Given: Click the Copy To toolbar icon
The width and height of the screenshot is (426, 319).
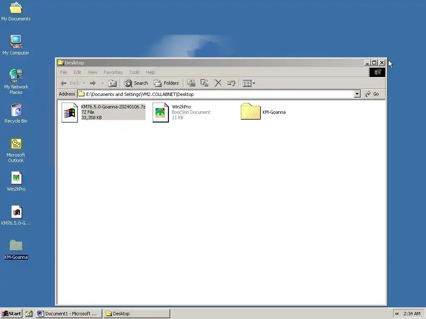Looking at the screenshot, I should 205,83.
